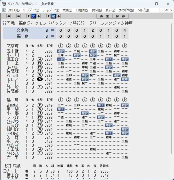174x180 pixels.
Task: Click the 再生 replay button
Action: pyautogui.click(x=104, y=16)
